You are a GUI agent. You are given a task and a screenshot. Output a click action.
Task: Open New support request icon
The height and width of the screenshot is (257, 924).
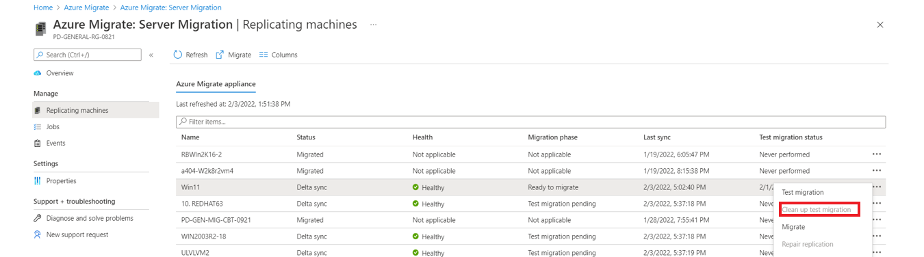tap(38, 234)
